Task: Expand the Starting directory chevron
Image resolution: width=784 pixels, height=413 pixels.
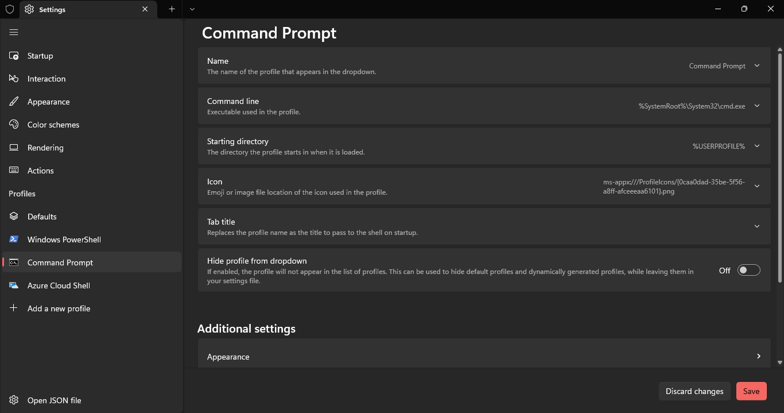Action: [756, 146]
